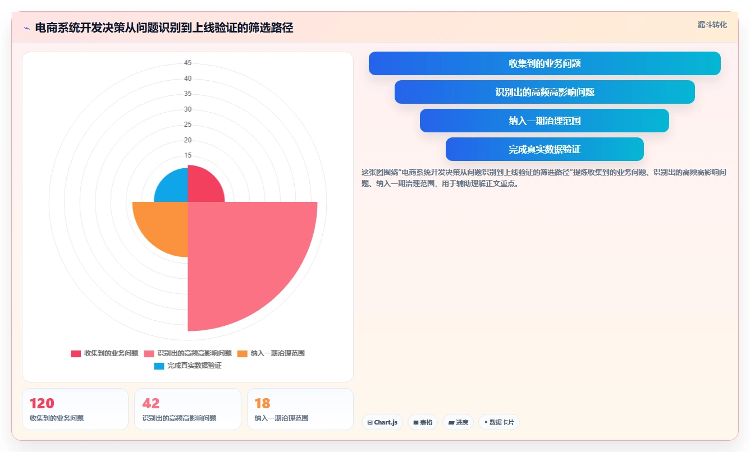750x452 pixels.
Task: Select the 识别出的高频高影响问题 funnel bar
Action: [545, 92]
